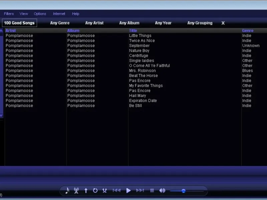
Task: Click Indie genre in Little Things row
Action: [x=247, y=36]
